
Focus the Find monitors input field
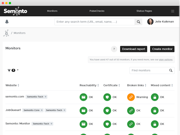(x=149, y=70)
